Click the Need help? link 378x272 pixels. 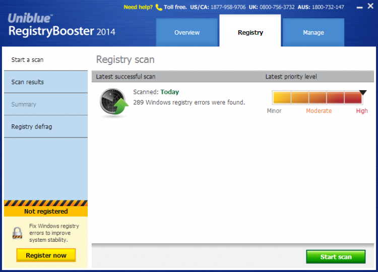coord(138,7)
